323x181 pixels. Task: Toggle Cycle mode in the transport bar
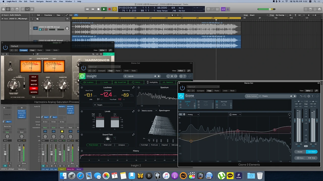coord(115,9)
